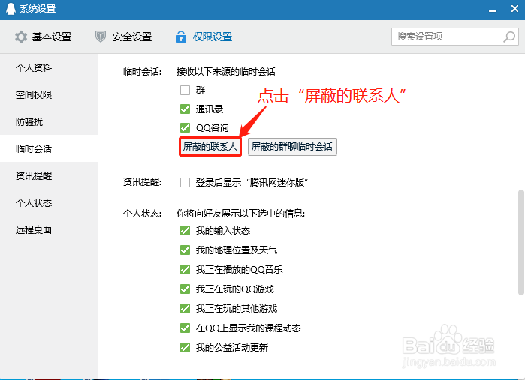Click the 屏蔽的联系人 button
525x380 pixels.
pyautogui.click(x=210, y=147)
